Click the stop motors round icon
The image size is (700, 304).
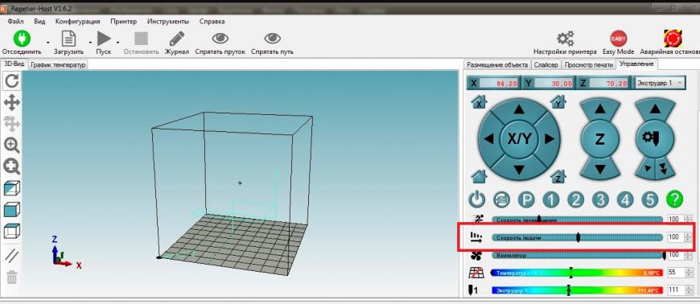pyautogui.click(x=502, y=199)
